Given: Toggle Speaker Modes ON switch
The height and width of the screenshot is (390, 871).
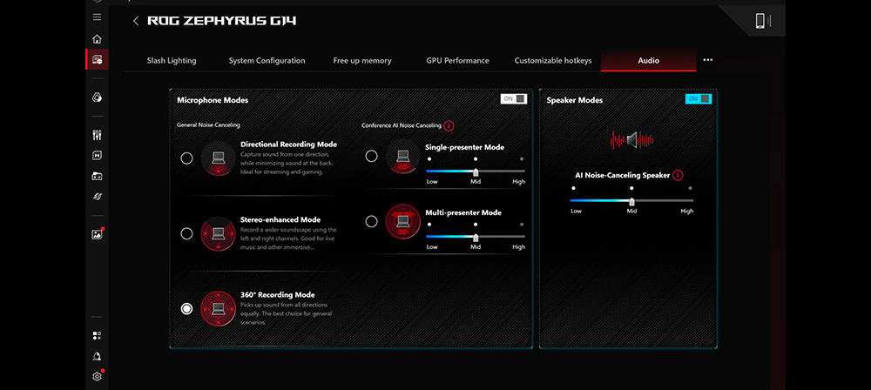Looking at the screenshot, I should (x=699, y=99).
